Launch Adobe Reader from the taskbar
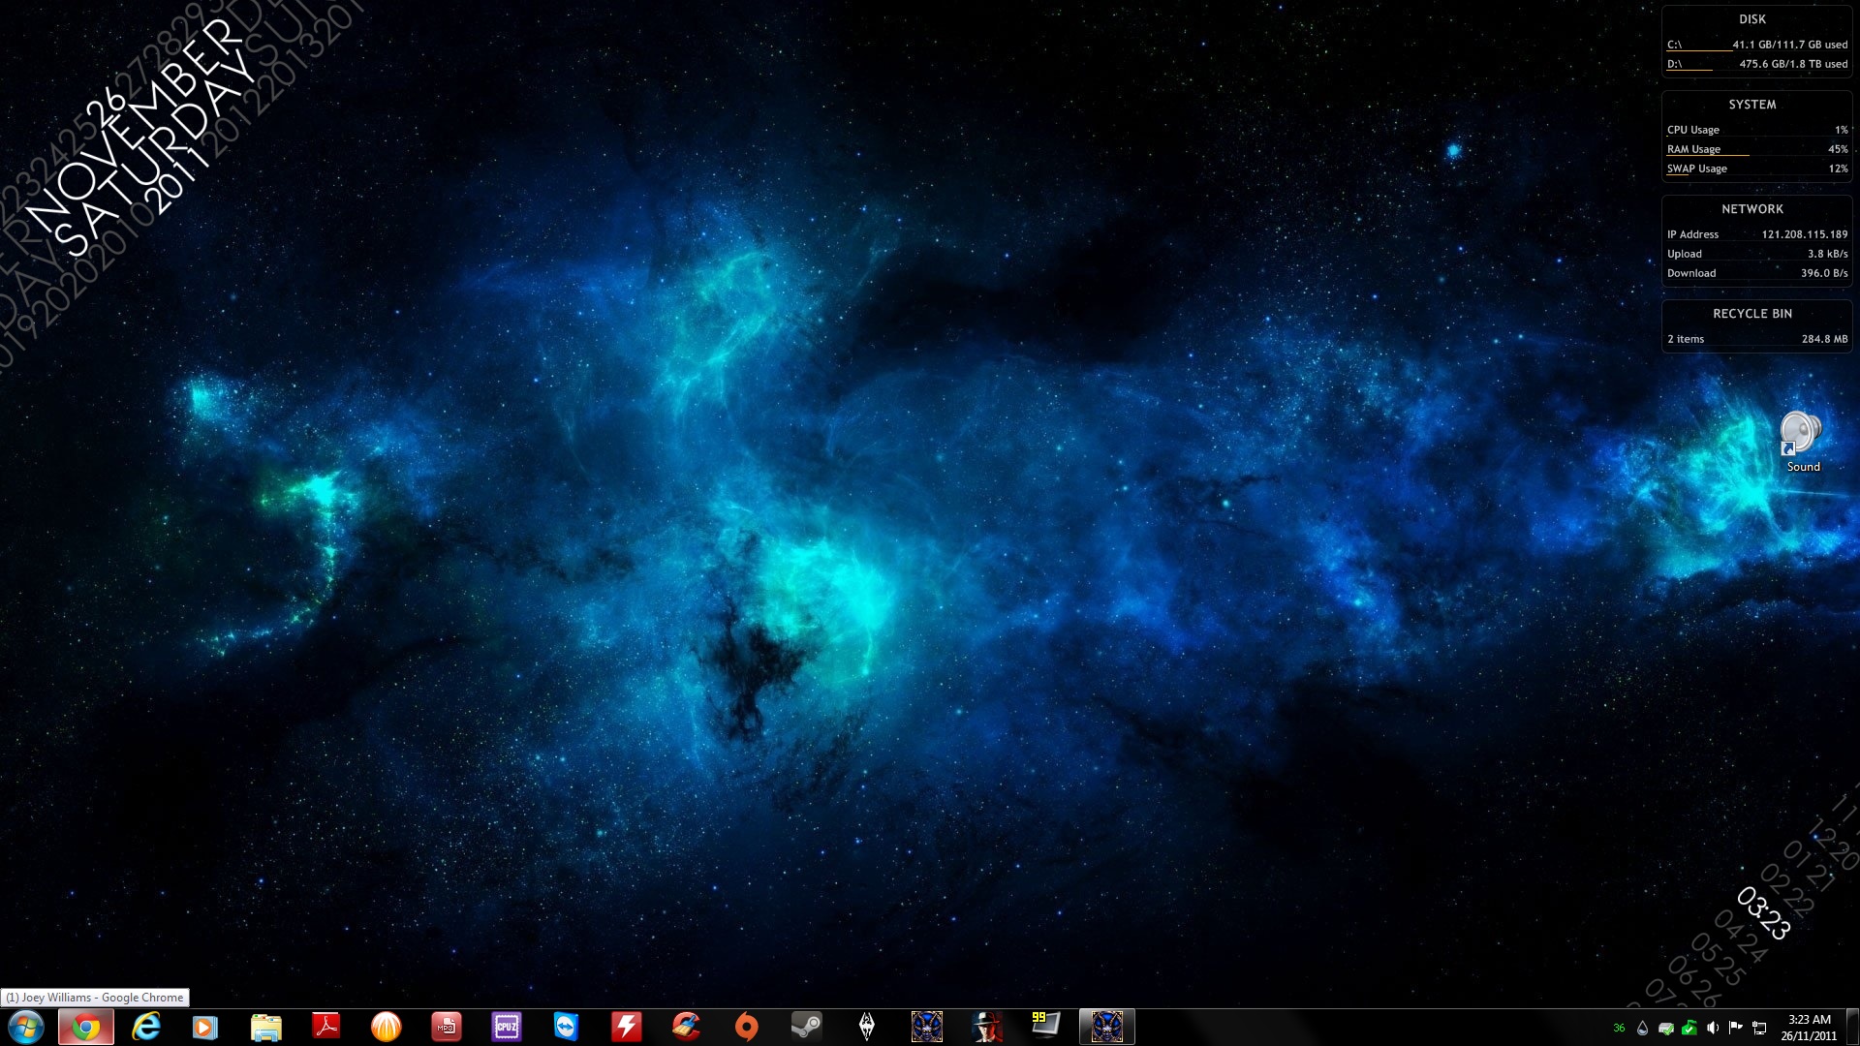1860x1046 pixels. 326,1027
